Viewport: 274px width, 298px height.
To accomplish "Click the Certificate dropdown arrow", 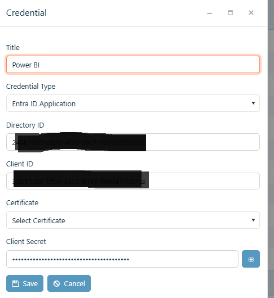I will (x=253, y=220).
